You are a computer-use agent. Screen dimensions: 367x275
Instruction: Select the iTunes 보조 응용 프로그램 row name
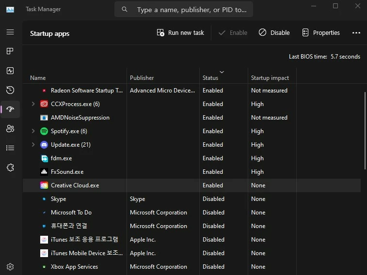84,240
